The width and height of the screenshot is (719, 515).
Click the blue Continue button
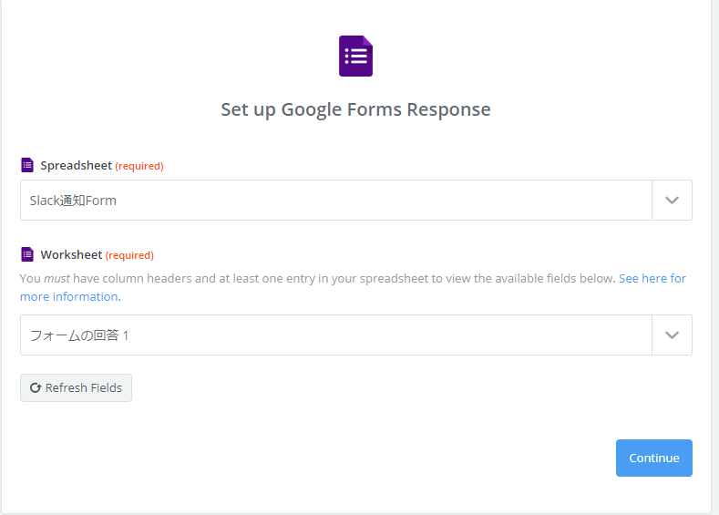654,458
